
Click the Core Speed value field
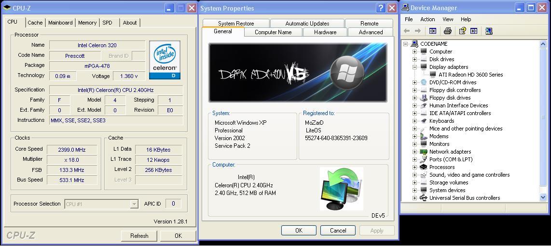click(71, 150)
